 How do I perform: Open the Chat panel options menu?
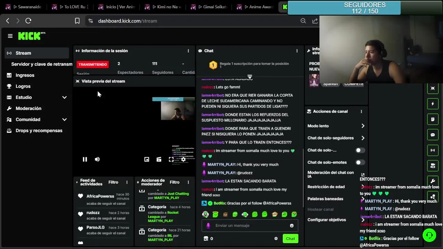click(297, 51)
